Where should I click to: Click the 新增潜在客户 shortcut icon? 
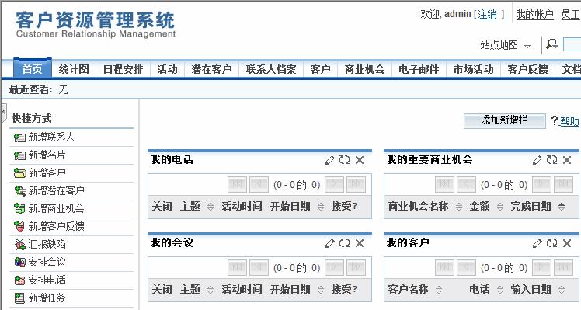[x=19, y=191]
